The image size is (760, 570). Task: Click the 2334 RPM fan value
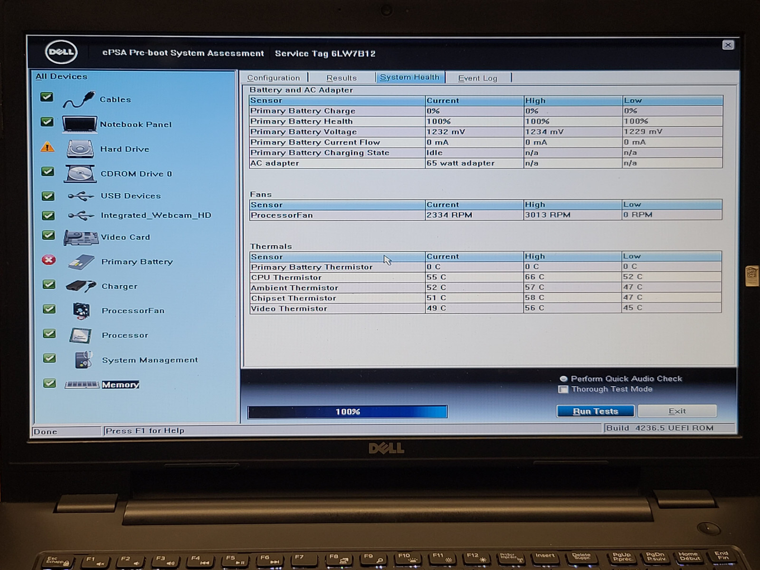tap(449, 215)
